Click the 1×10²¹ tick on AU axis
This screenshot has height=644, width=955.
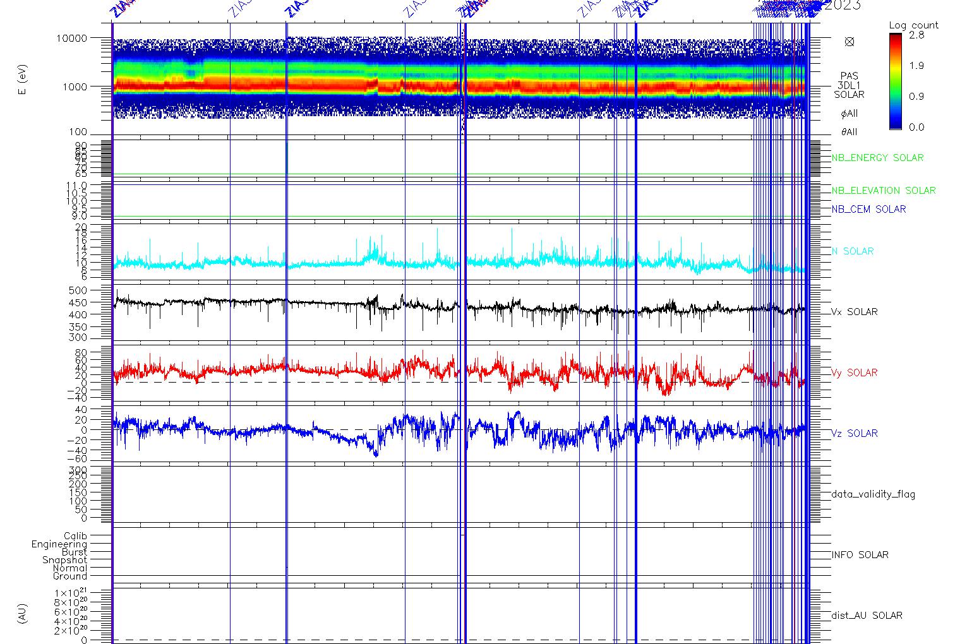71,592
